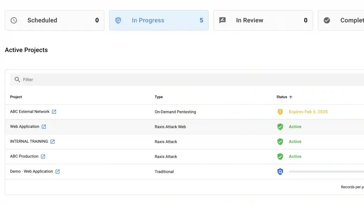
Task: Click INTERNAL TRAINING green active shield icon
Action: (280, 142)
